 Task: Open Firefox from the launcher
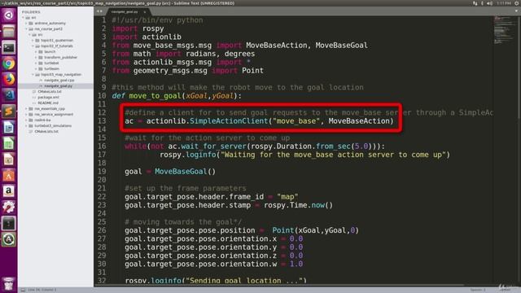(9, 79)
